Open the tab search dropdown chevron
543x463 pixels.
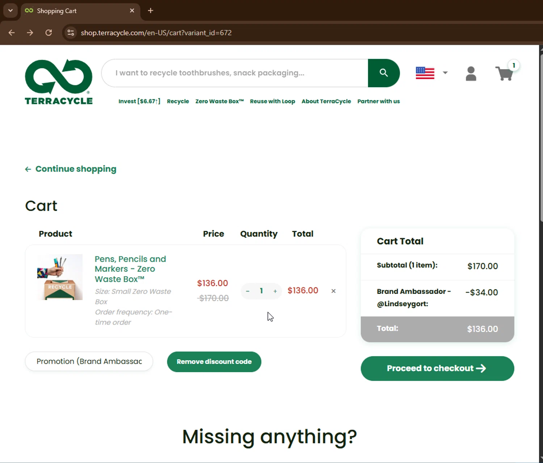click(x=10, y=10)
